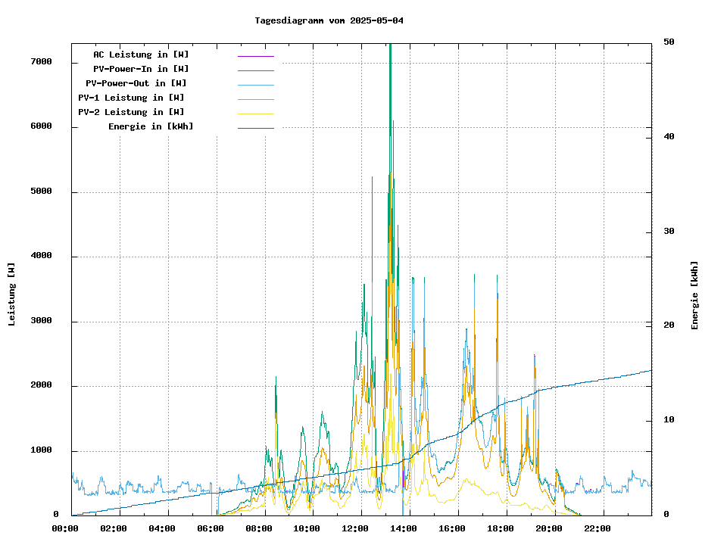Click the Energie in [kWh] legend line
Viewport: 727px width, 545px height.
pyautogui.click(x=255, y=128)
